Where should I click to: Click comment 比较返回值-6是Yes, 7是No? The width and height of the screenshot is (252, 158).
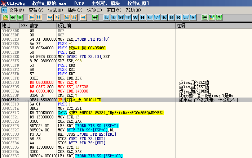(206, 95)
